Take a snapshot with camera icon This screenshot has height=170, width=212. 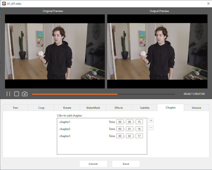[25, 94]
